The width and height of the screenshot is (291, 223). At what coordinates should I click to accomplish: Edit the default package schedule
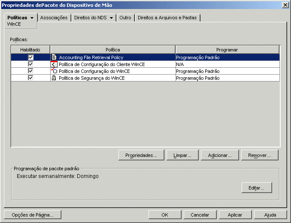point(257,188)
